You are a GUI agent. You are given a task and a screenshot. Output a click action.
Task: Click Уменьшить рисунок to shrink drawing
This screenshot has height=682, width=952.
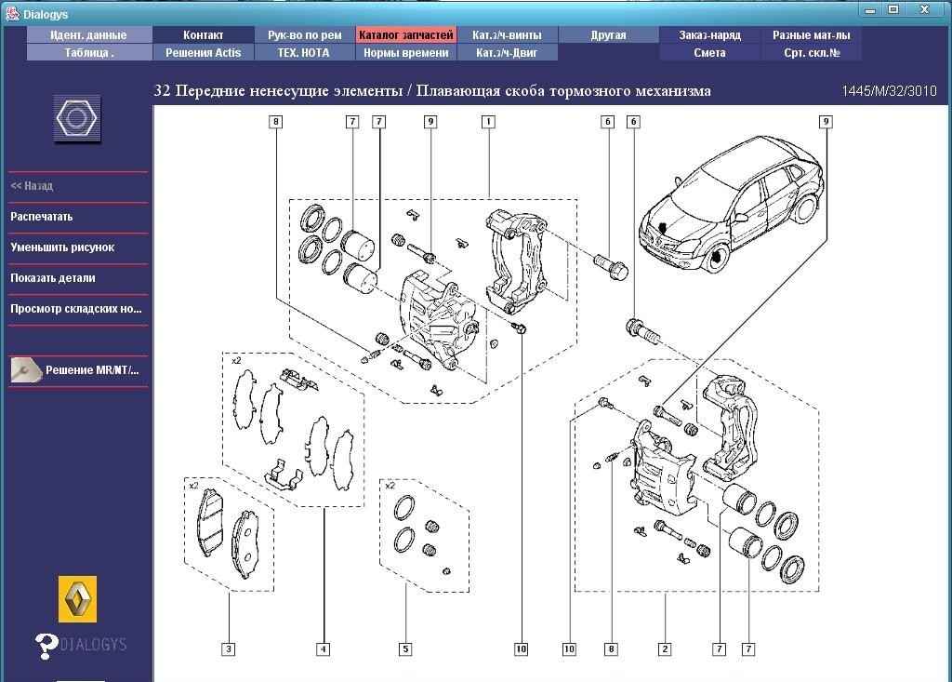pos(62,247)
